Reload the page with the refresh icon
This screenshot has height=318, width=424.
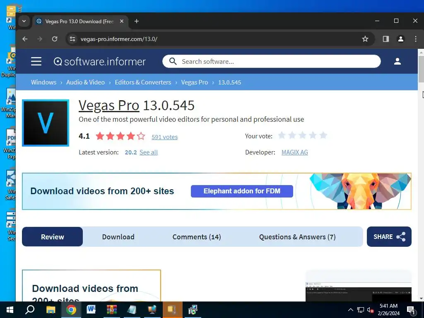tap(55, 39)
